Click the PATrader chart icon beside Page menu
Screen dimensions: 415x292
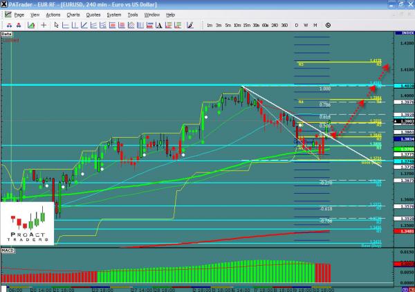click(x=6, y=14)
